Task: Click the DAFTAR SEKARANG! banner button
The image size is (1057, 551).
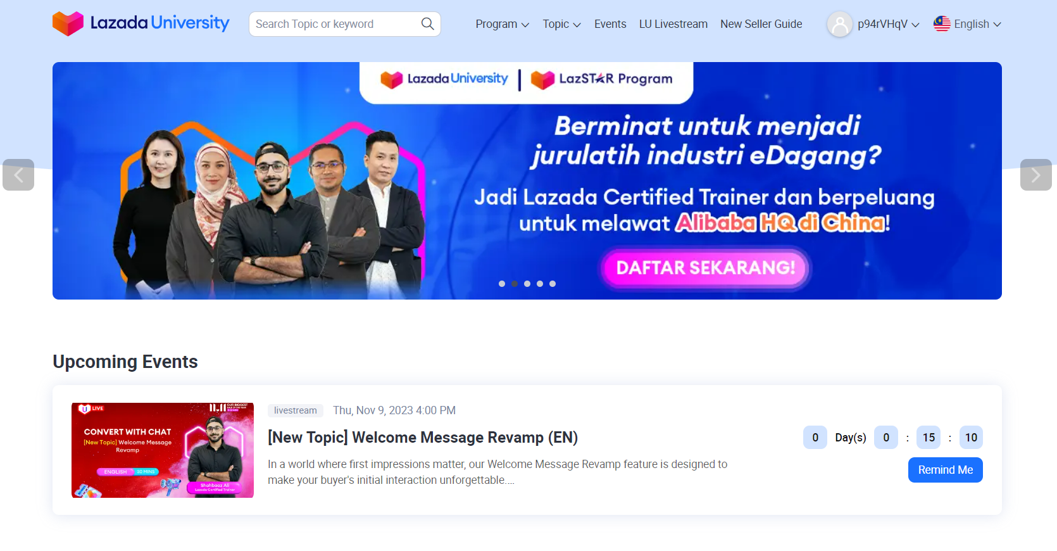Action: pos(705,268)
